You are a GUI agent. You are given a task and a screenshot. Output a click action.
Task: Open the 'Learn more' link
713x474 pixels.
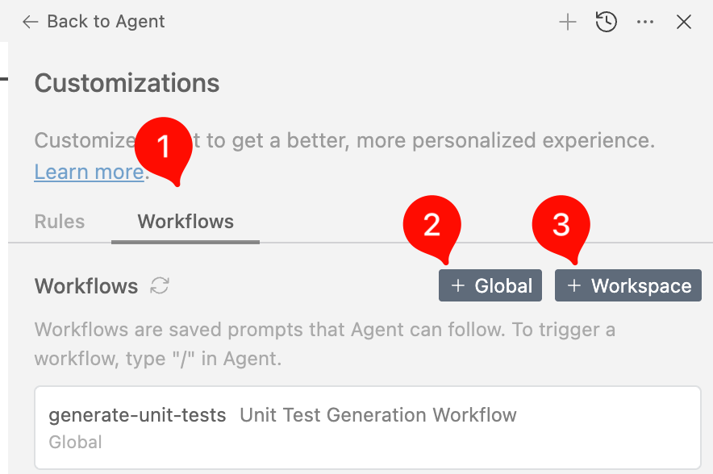[x=89, y=172]
